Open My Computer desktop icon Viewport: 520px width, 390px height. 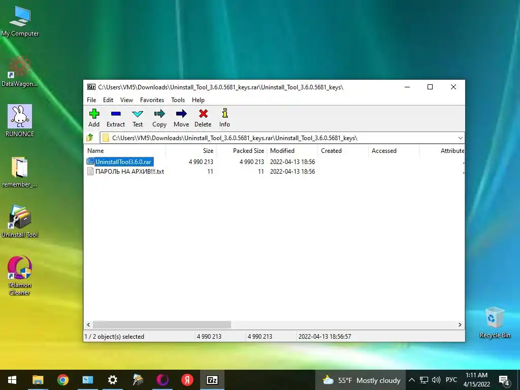click(20, 21)
